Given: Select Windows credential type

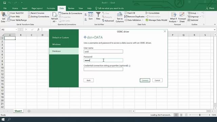Looking at the screenshot, I should click(64, 44).
